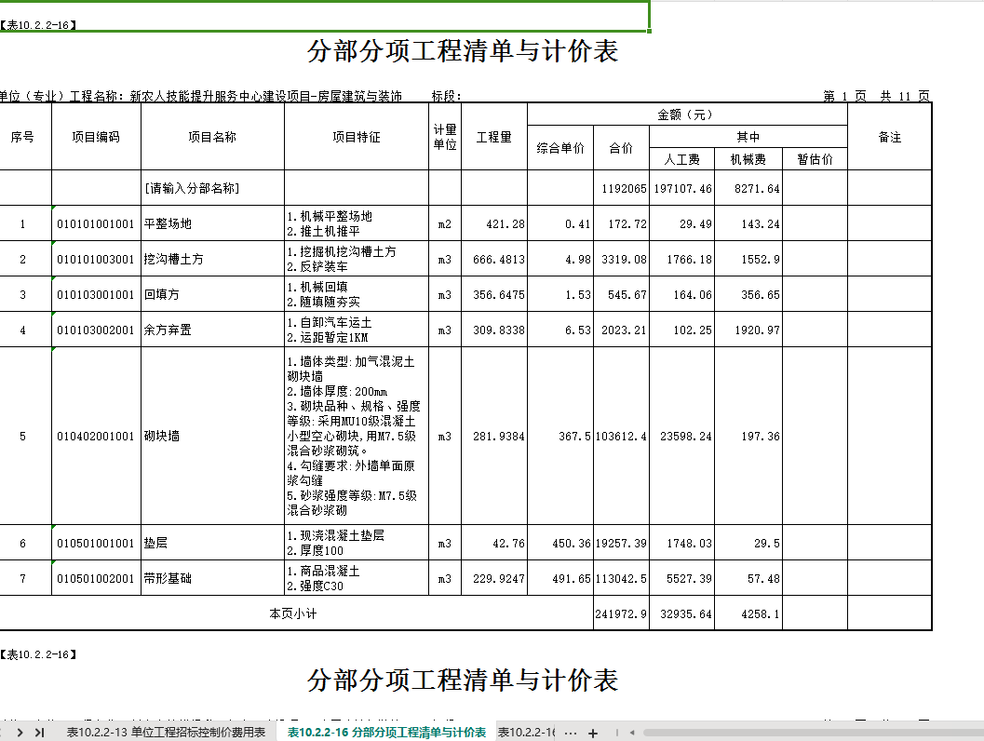Select the 项目编码 header cell
984x741 pixels.
click(x=96, y=137)
